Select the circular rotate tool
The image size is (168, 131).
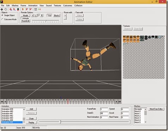(6, 9)
